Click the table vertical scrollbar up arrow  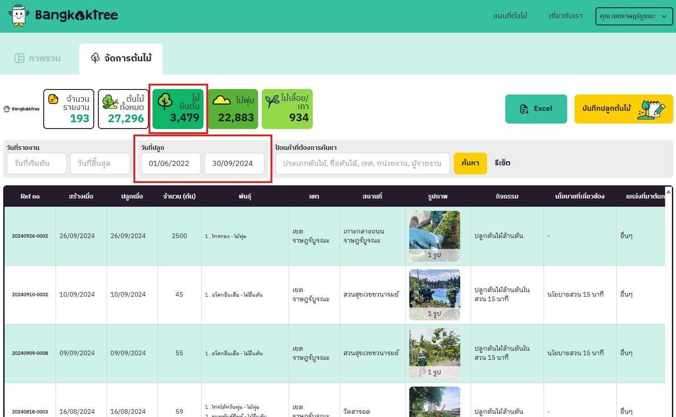(668, 192)
